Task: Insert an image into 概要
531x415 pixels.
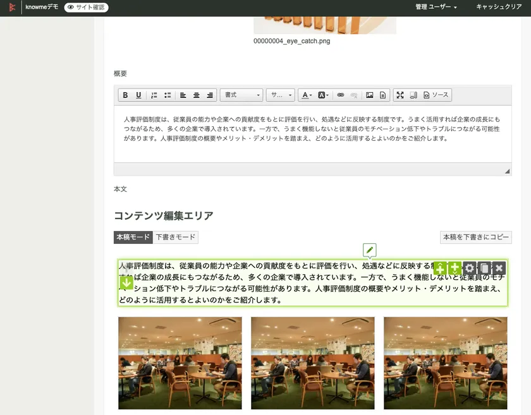Action: point(369,95)
